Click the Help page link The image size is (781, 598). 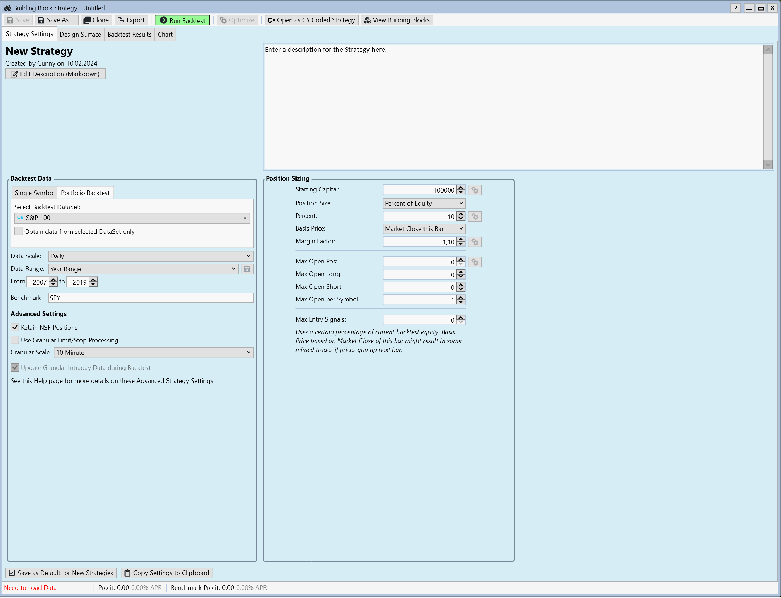tap(48, 381)
